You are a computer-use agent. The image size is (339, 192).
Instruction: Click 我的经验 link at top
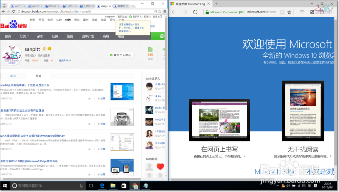pos(122,17)
